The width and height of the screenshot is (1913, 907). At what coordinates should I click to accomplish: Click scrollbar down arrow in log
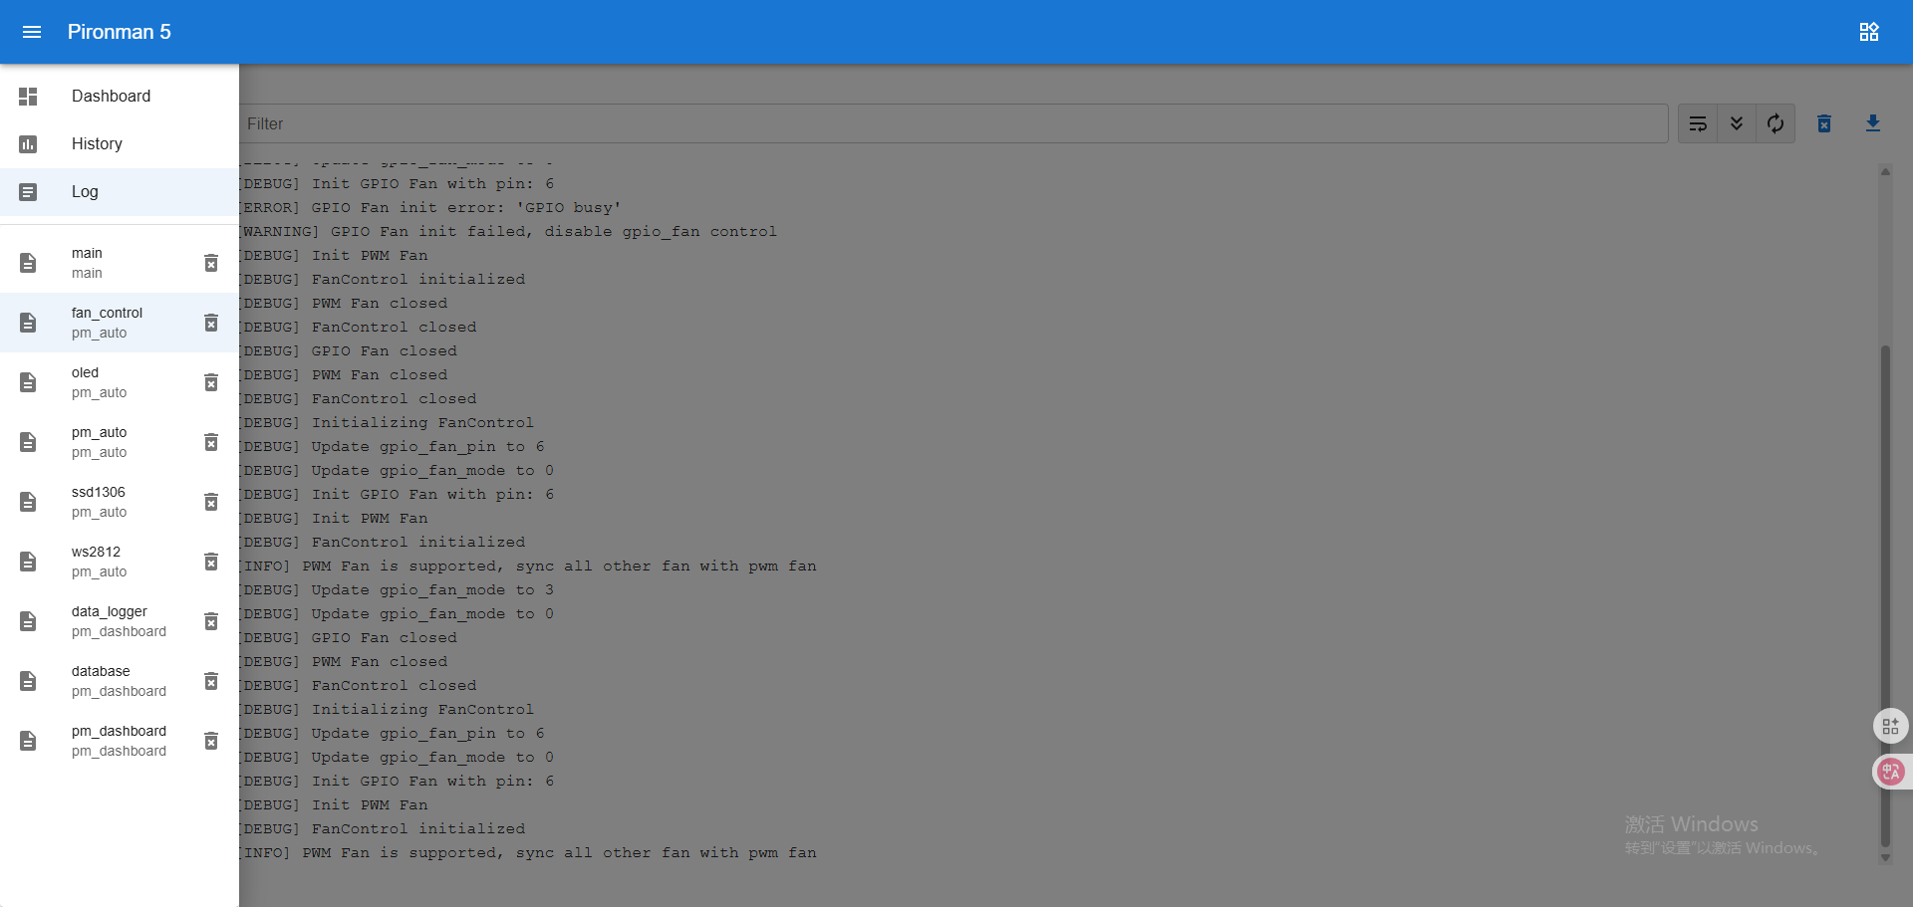(x=1885, y=857)
